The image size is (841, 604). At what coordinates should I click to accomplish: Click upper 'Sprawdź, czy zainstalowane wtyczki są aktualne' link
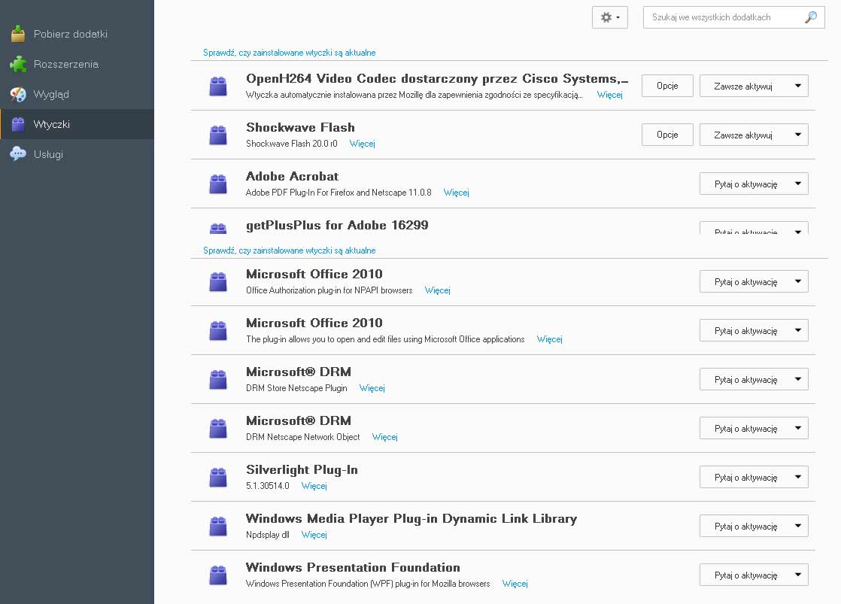pyautogui.click(x=289, y=53)
